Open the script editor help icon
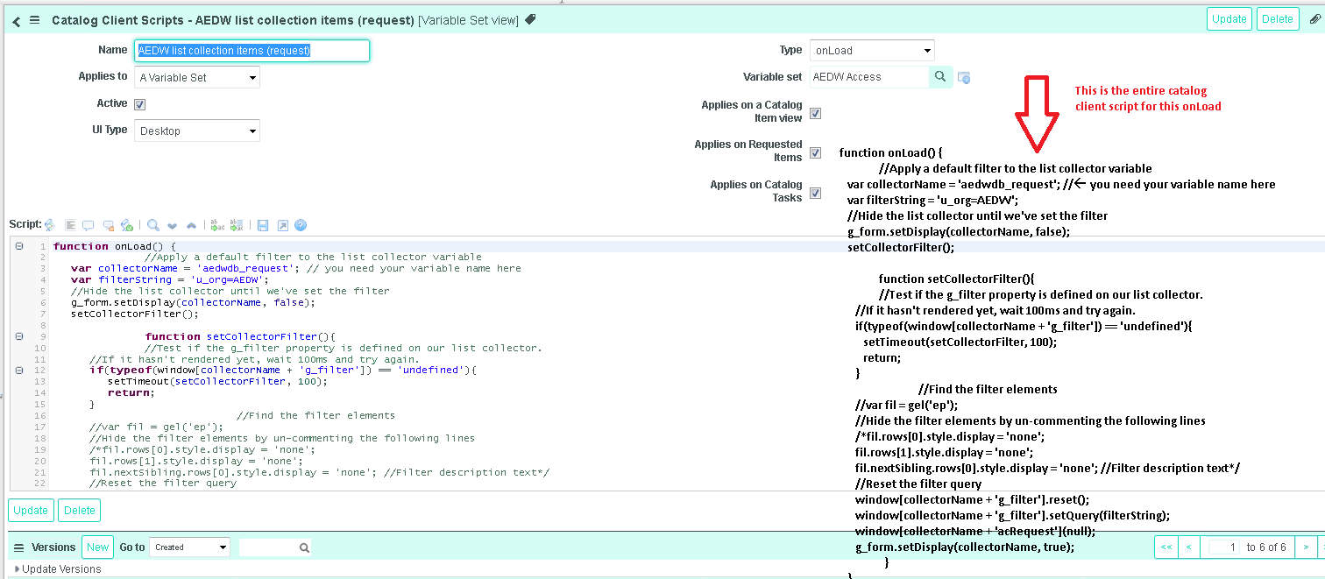Viewport: 1325px width, 579px height. (x=301, y=225)
